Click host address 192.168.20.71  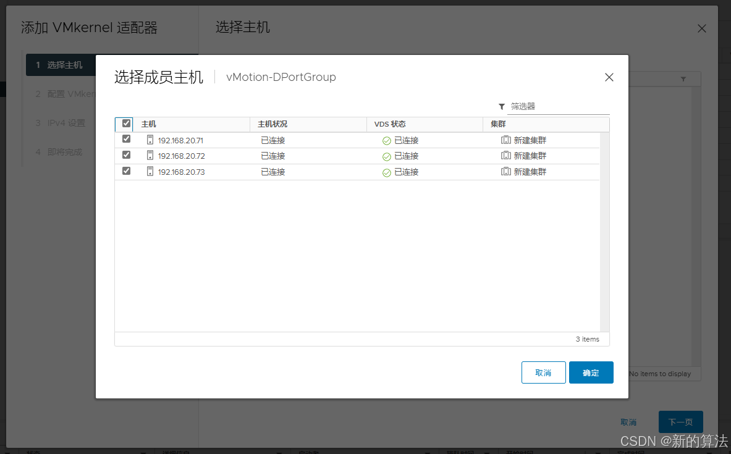click(181, 140)
